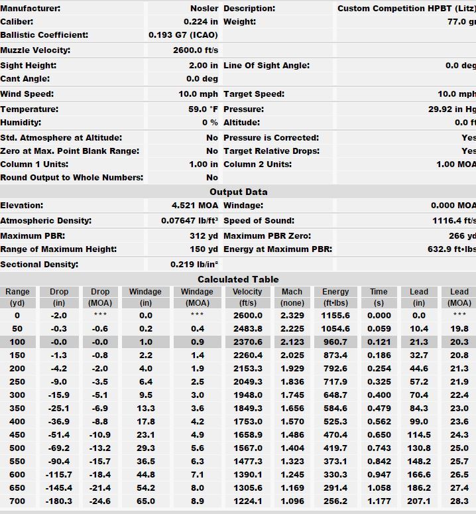Screen dimensions: 476x514
Task: Click time cell 1.177
Action: click(x=379, y=501)
